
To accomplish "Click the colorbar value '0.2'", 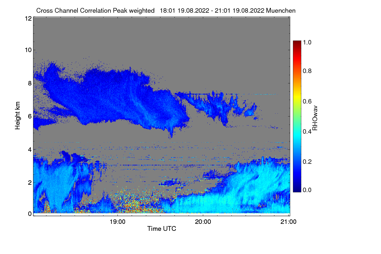I will [x=308, y=161].
